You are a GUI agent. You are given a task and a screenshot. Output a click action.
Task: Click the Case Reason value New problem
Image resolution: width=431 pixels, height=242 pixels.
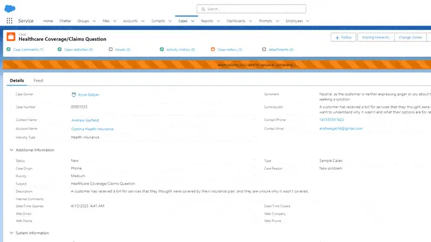tap(331, 169)
